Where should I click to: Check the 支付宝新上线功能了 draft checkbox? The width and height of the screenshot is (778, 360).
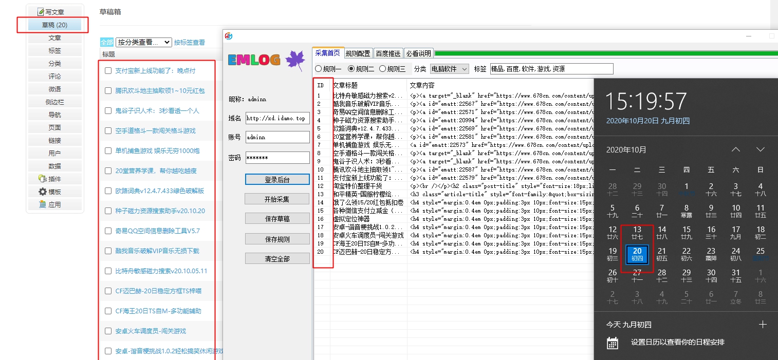tap(107, 69)
